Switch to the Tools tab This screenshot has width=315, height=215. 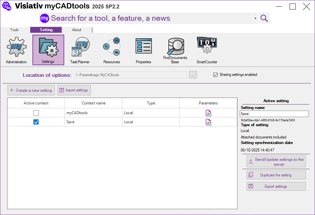coord(15,30)
